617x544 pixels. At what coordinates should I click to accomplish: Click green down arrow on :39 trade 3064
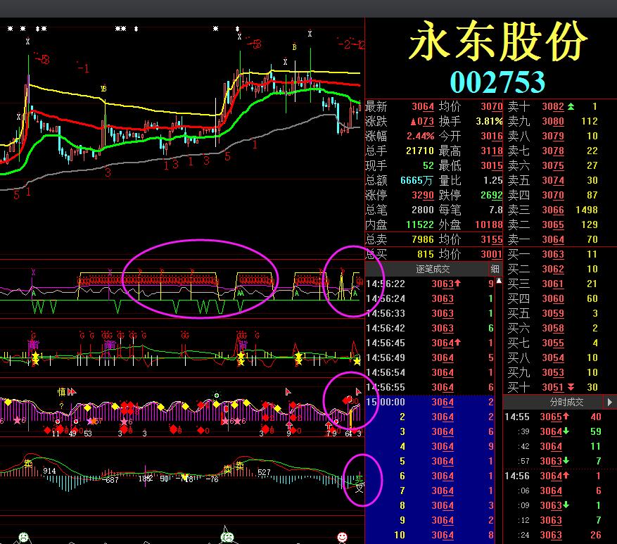(566, 431)
